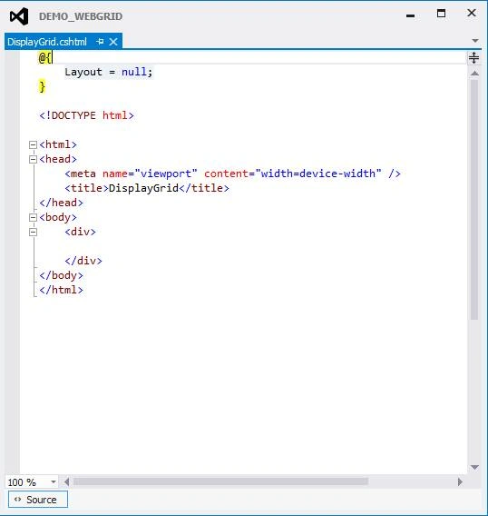Open the 100 % zoom dropdown
488x516 pixels.
click(x=53, y=482)
